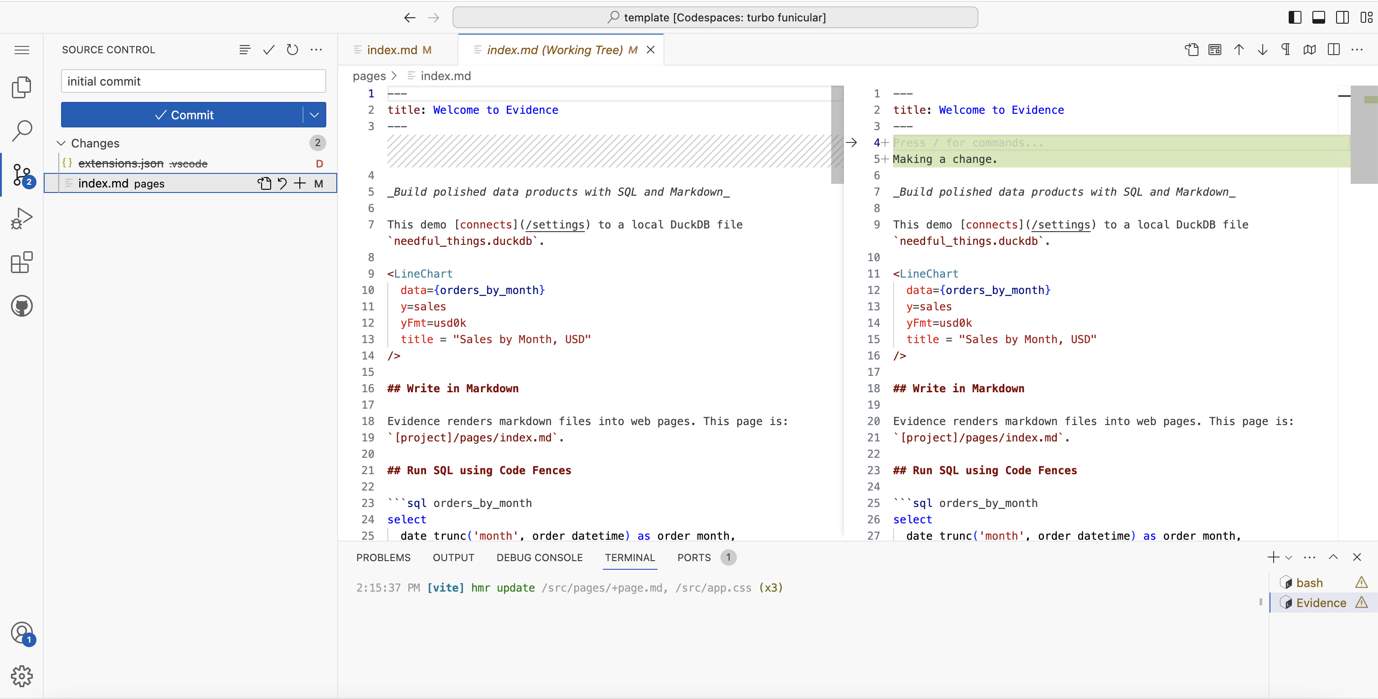Open the DEBUG CONSOLE tab

[x=539, y=557]
